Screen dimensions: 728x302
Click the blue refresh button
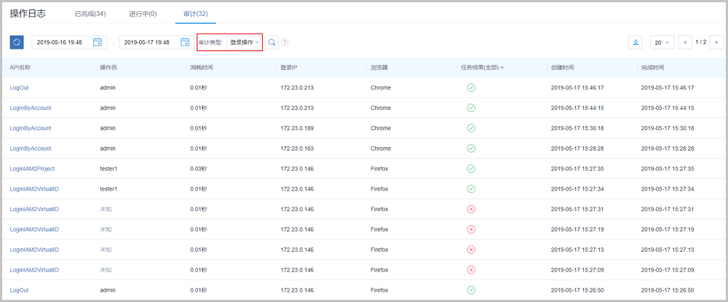[x=17, y=42]
